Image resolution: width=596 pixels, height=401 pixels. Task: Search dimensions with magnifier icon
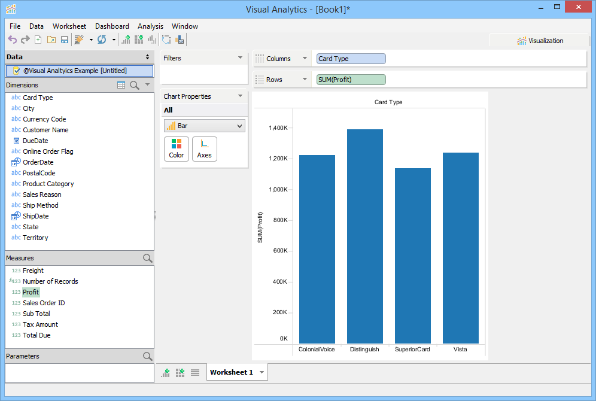135,85
